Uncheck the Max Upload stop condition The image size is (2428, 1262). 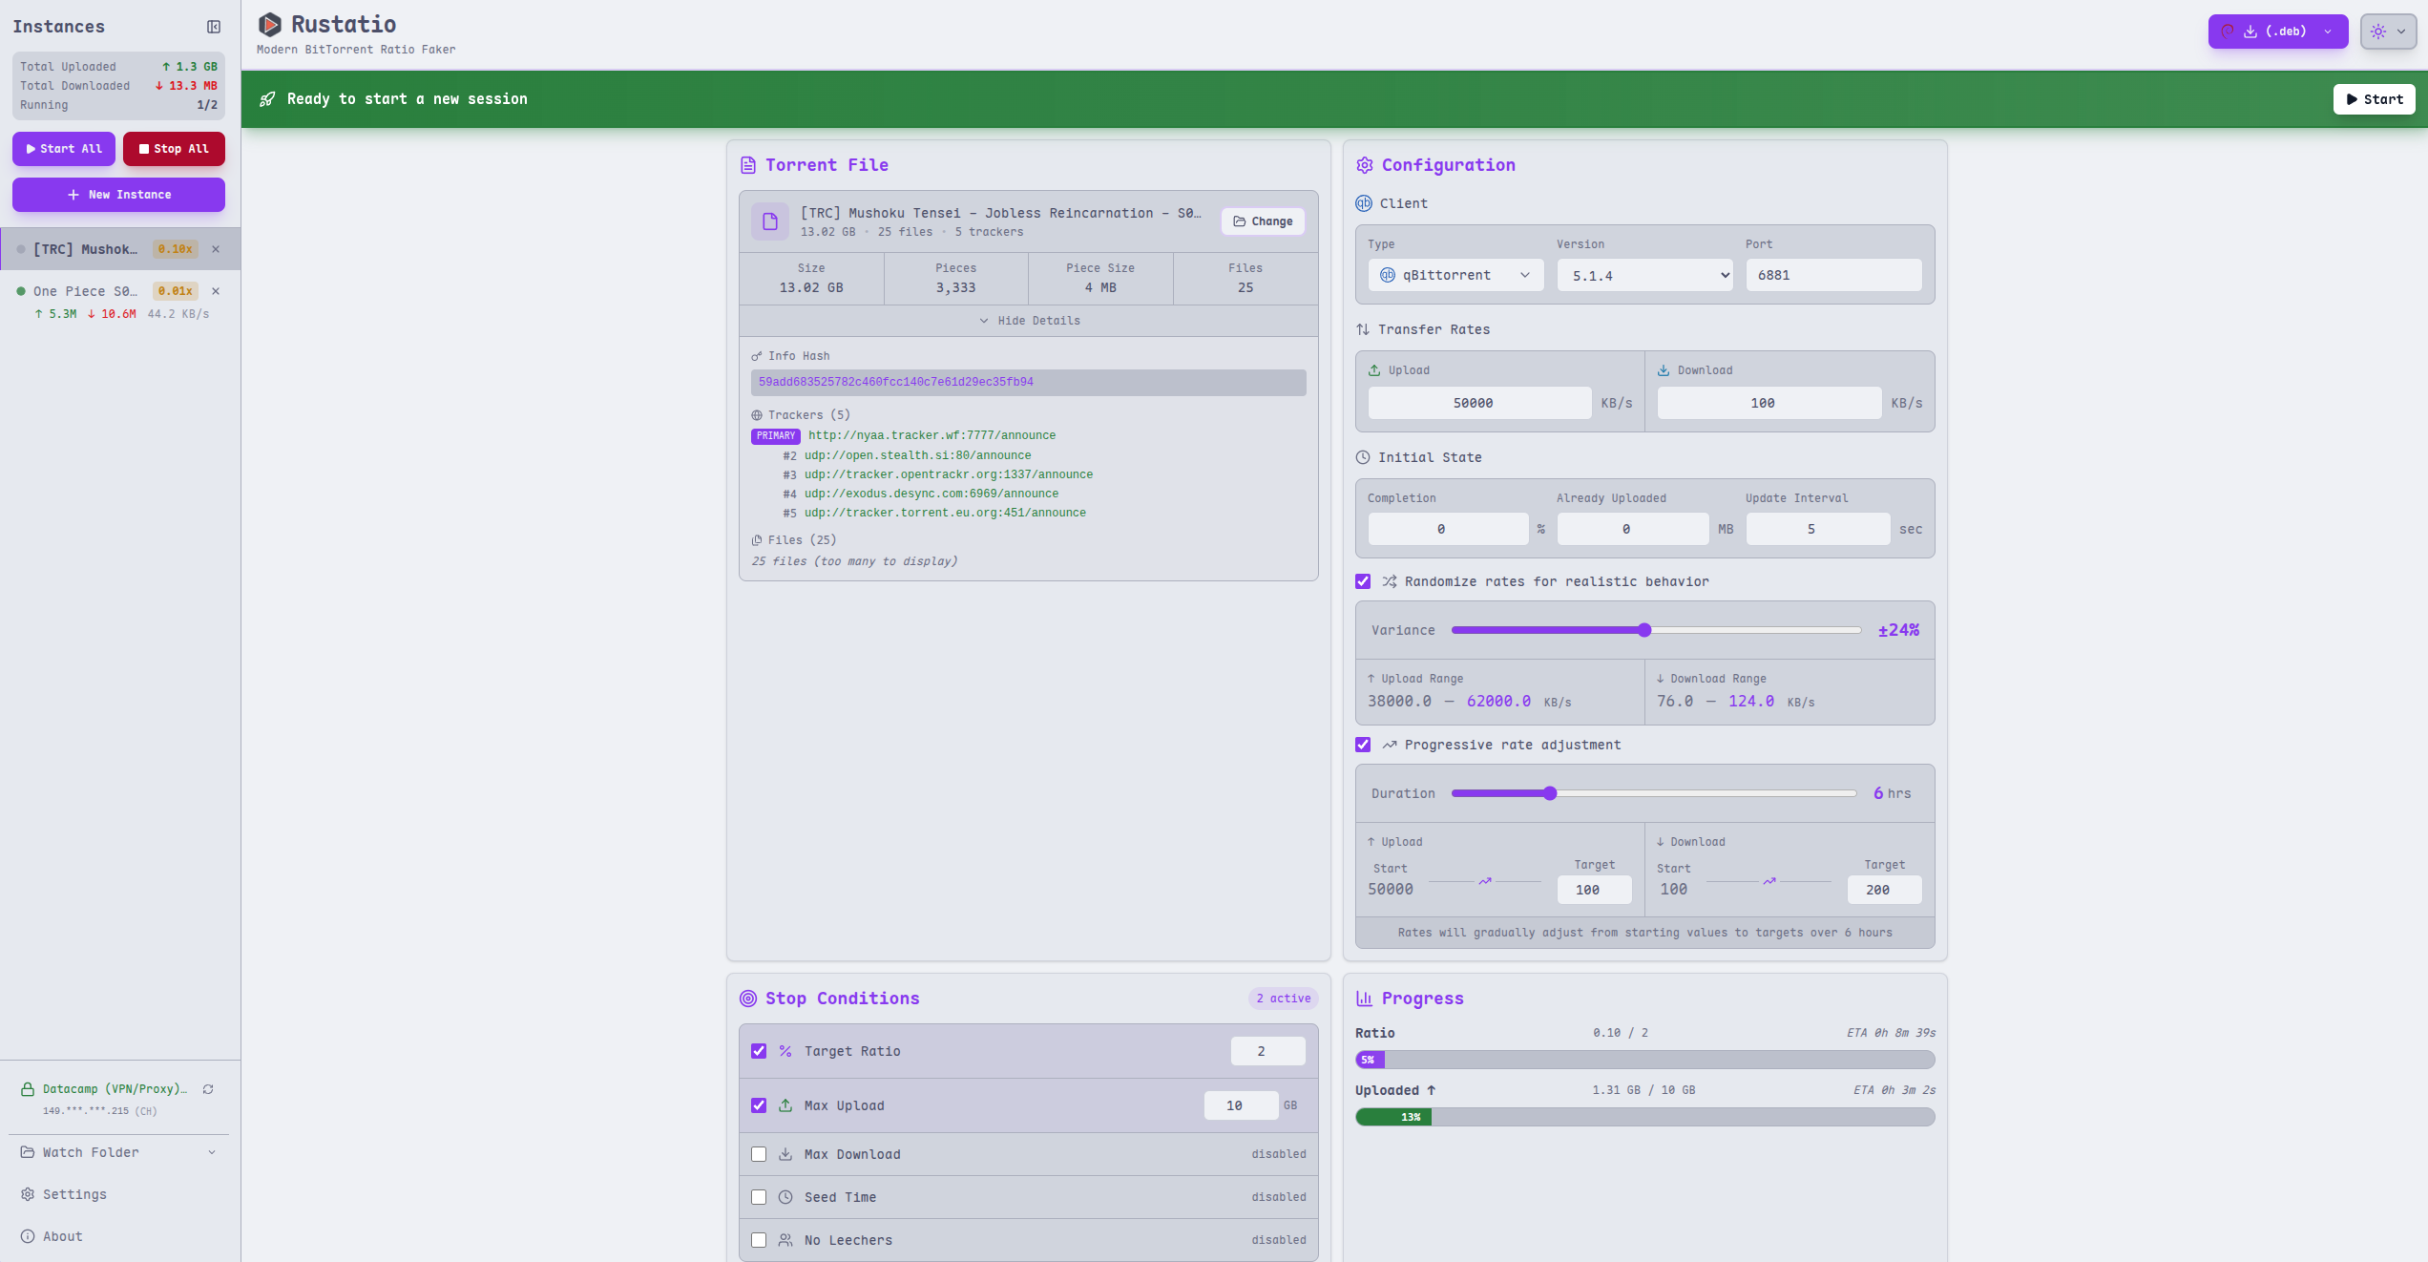point(759,1105)
